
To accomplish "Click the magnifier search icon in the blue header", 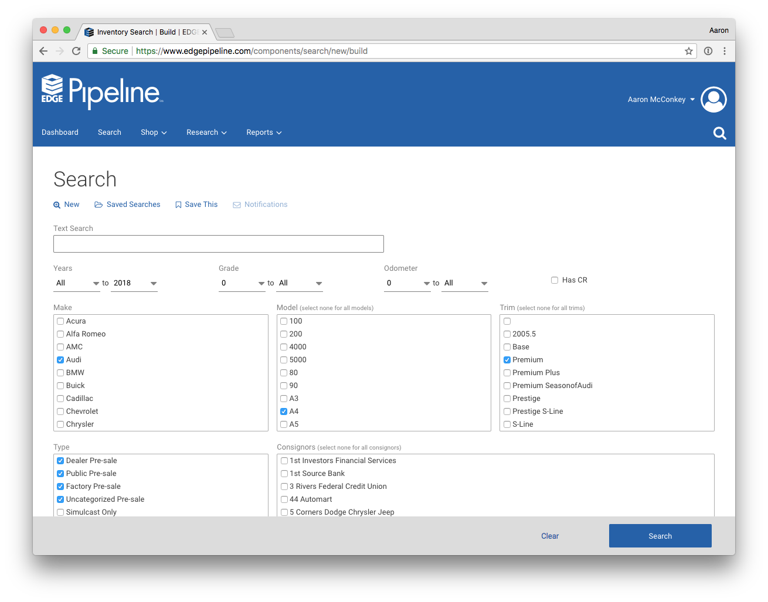I will click(x=719, y=133).
